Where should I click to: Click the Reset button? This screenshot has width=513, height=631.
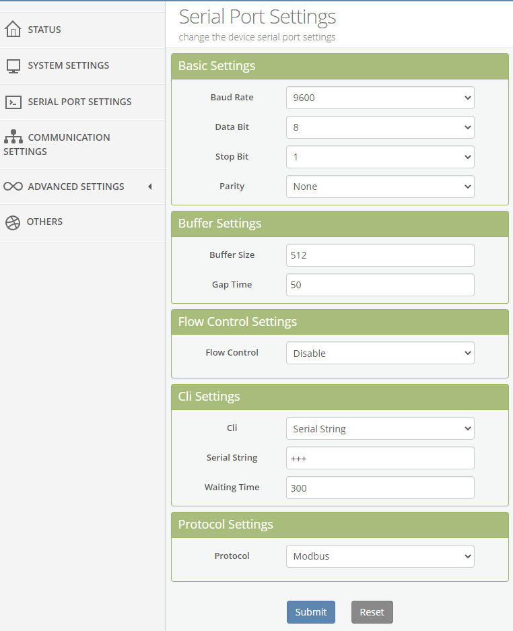tap(372, 612)
